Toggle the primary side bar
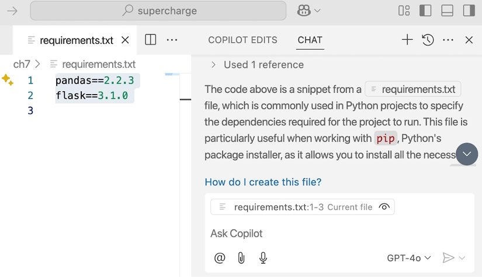 coord(425,11)
